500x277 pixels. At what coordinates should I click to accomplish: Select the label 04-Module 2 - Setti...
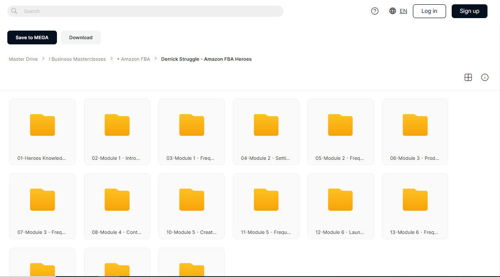point(265,158)
